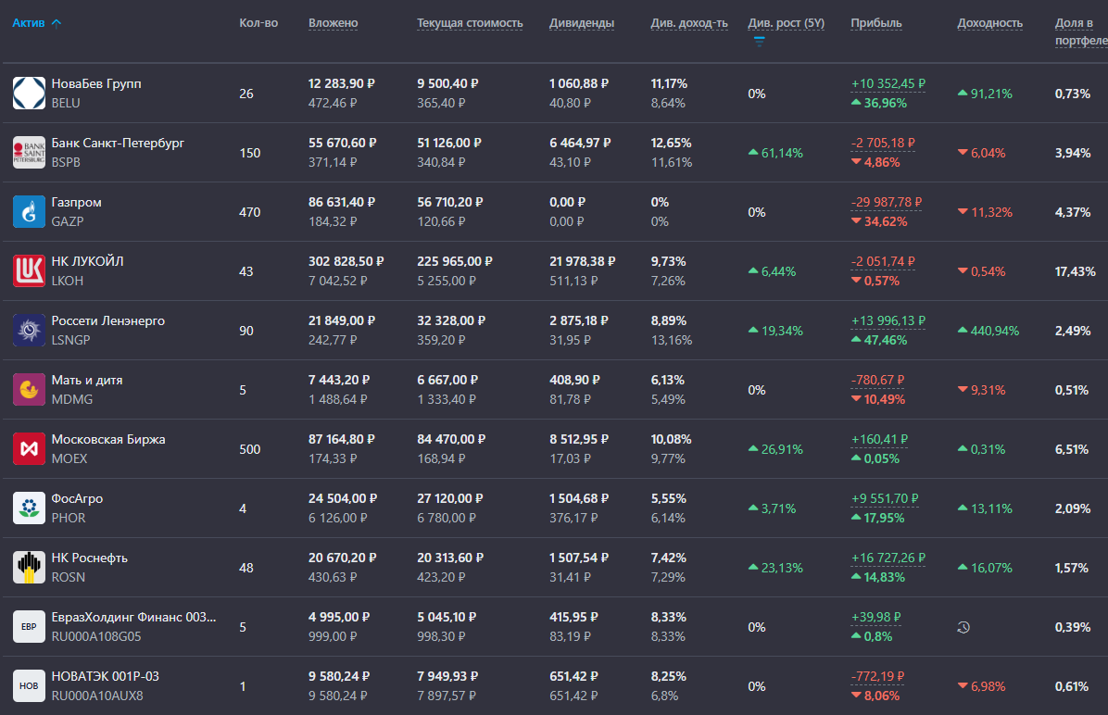Open the Россети Ленэнерго asset

pyautogui.click(x=107, y=320)
